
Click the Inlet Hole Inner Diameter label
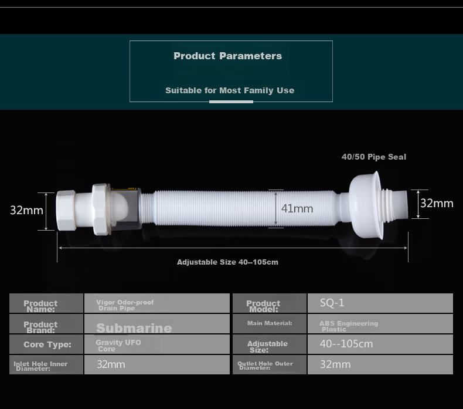click(x=40, y=366)
